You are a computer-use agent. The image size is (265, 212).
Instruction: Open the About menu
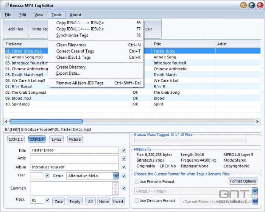click(75, 15)
